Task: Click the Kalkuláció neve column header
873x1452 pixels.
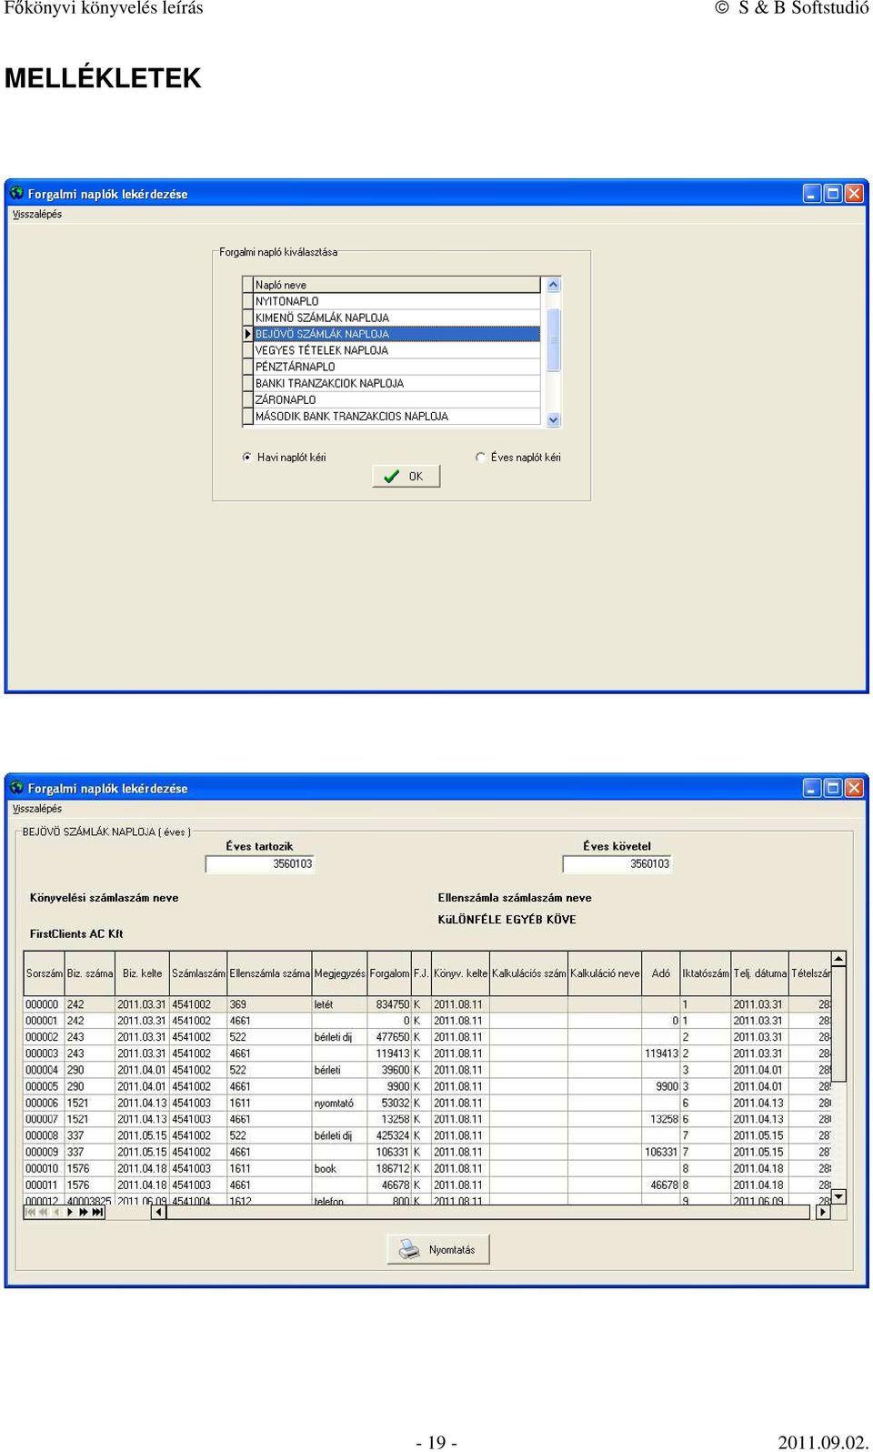Action: (x=605, y=973)
